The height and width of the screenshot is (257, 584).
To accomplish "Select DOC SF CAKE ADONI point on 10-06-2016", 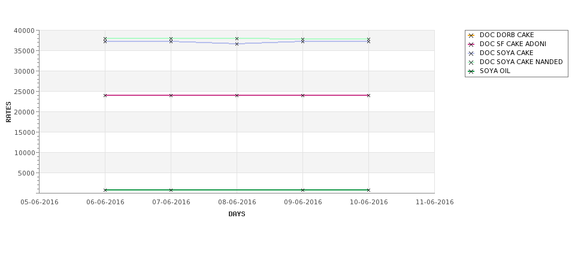I will pos(368,95).
